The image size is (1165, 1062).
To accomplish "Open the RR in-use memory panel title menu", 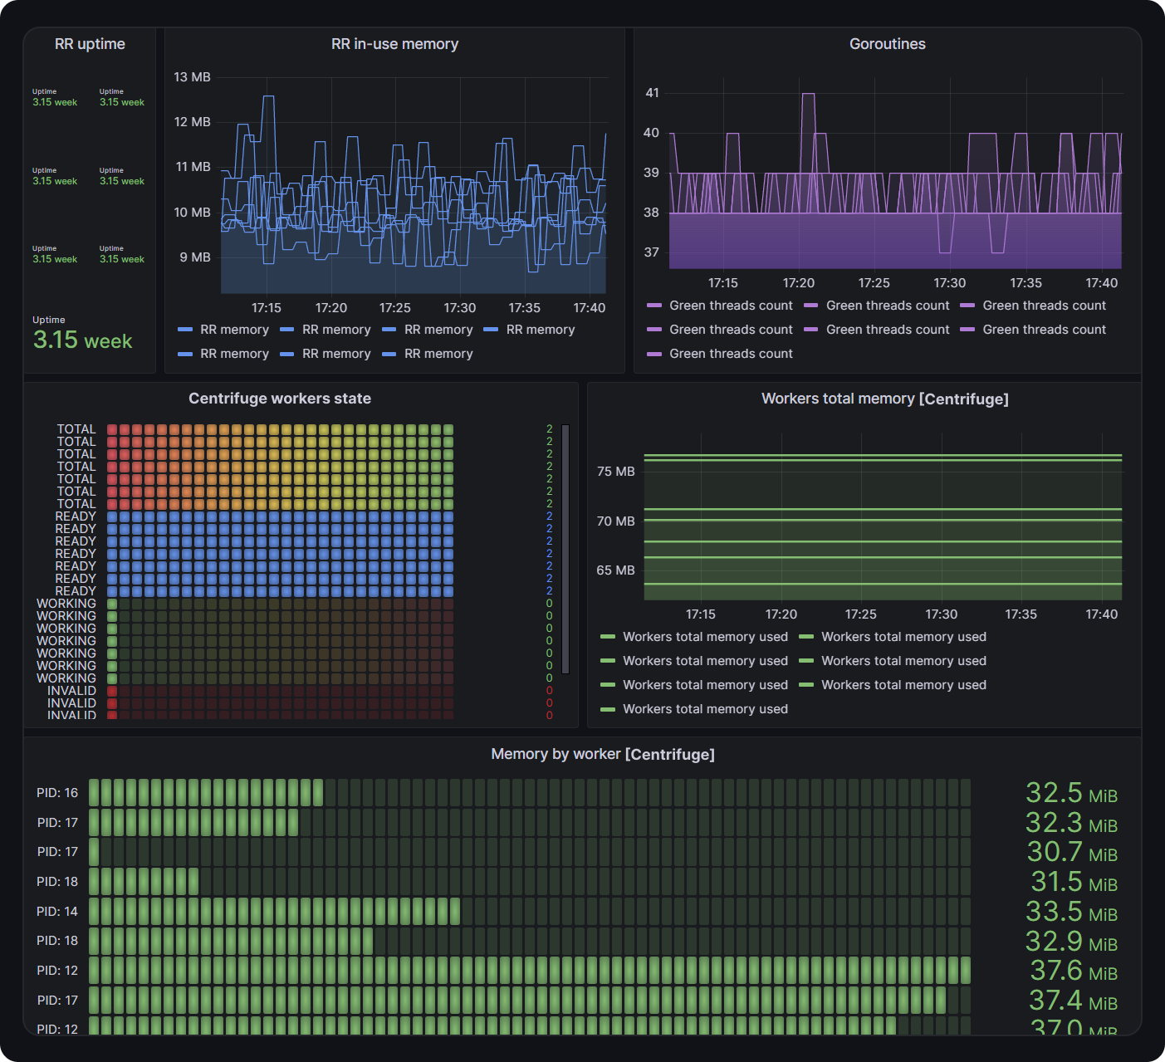I will 394,44.
